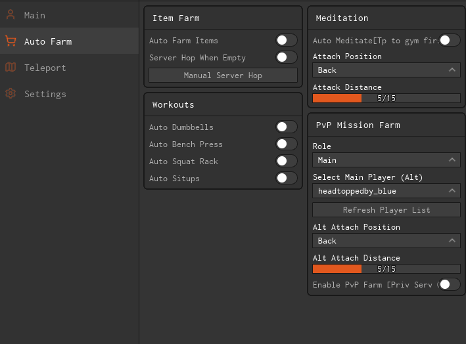Open Meditation Attach Position dropdown
This screenshot has height=344, width=466.
click(386, 70)
